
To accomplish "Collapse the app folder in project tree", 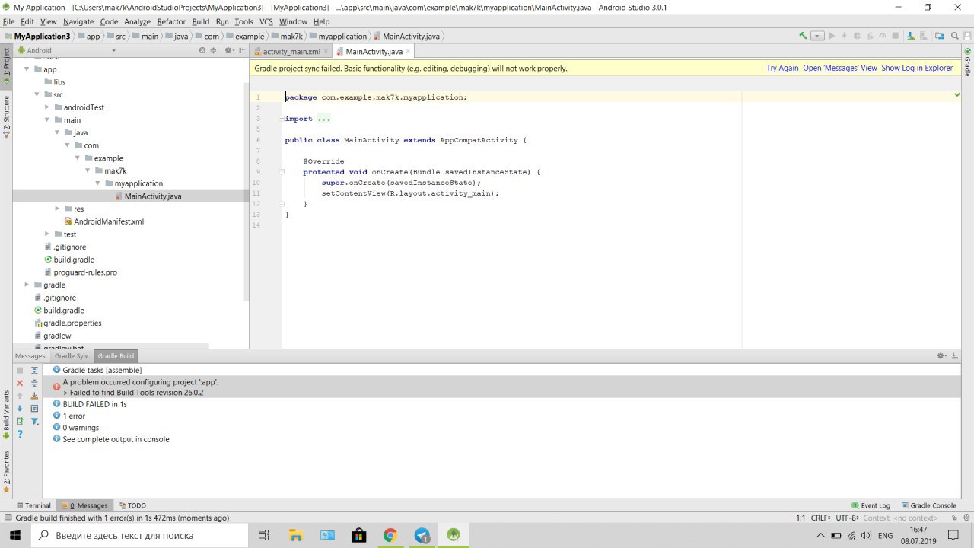I will (27, 69).
